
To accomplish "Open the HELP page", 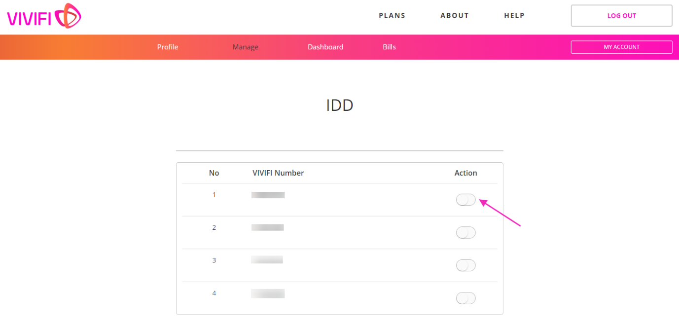I will 514,16.
